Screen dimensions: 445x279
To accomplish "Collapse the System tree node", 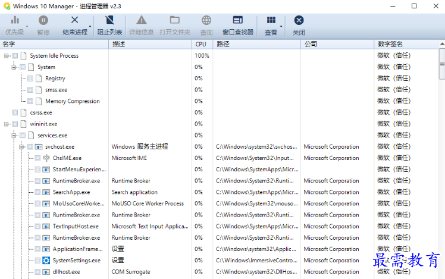I will pos(13,67).
